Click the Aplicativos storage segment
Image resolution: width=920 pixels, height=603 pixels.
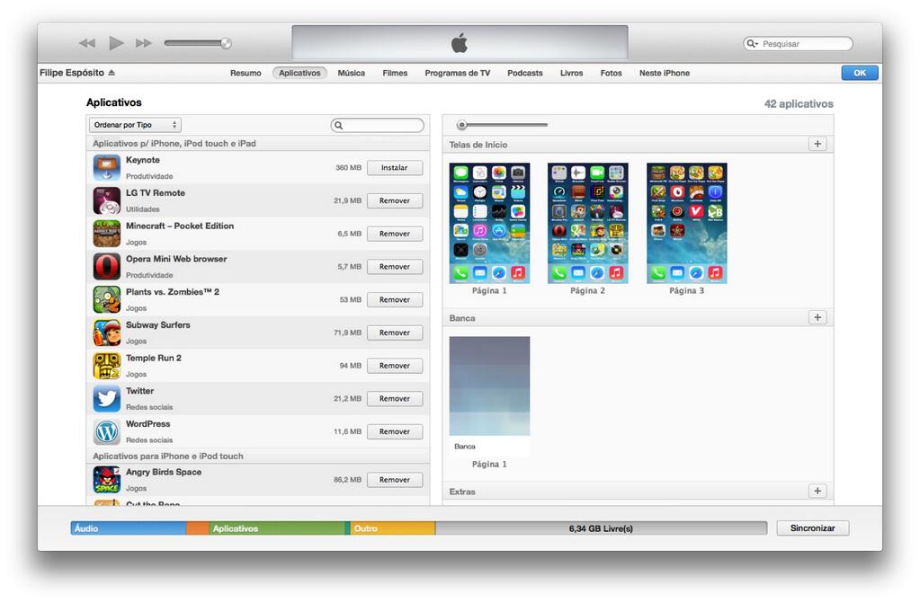[x=277, y=528]
